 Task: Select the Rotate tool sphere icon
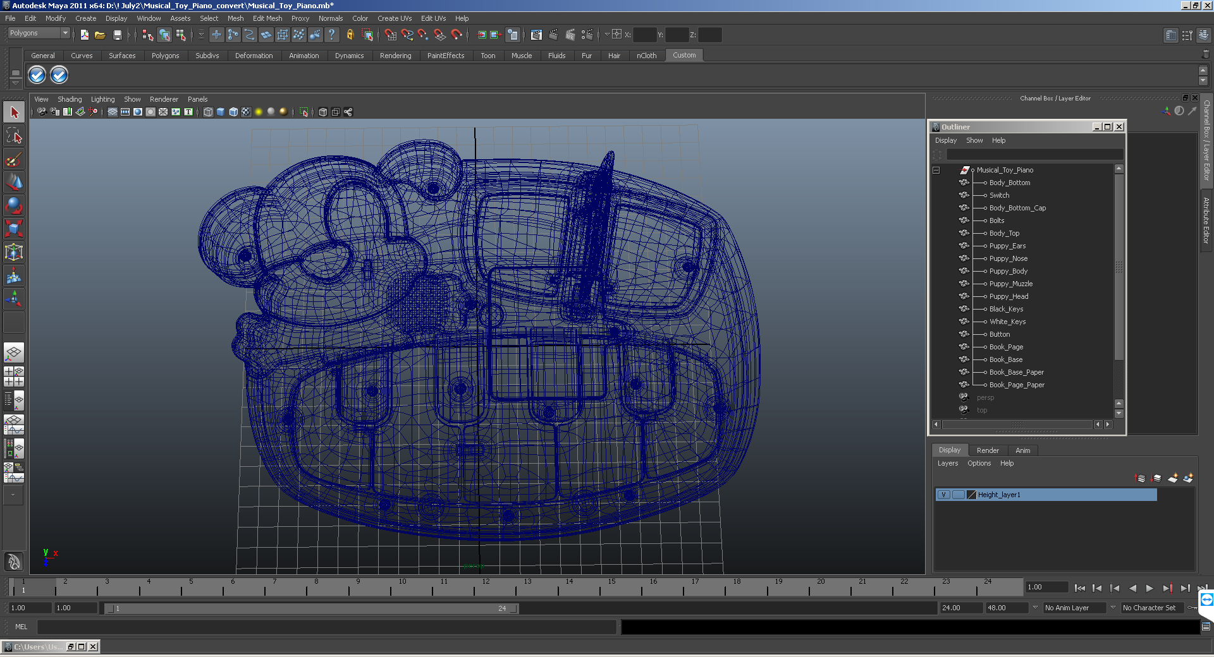coord(14,205)
